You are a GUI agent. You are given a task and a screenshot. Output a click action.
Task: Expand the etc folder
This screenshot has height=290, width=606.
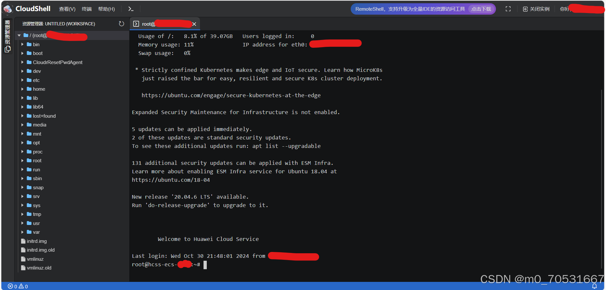(x=22, y=80)
